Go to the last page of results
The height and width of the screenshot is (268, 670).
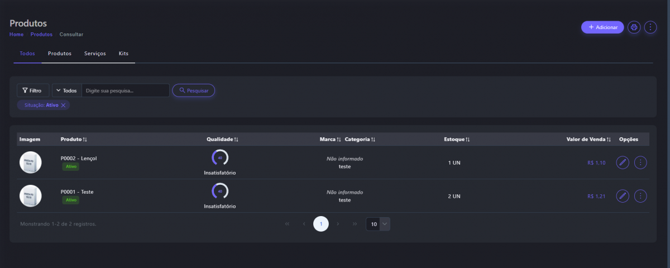point(355,224)
